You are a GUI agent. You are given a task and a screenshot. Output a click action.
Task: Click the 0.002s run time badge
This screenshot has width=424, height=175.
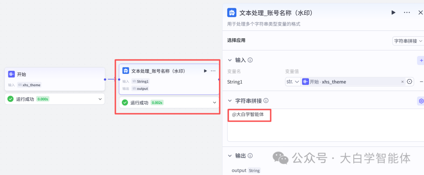(x=157, y=103)
